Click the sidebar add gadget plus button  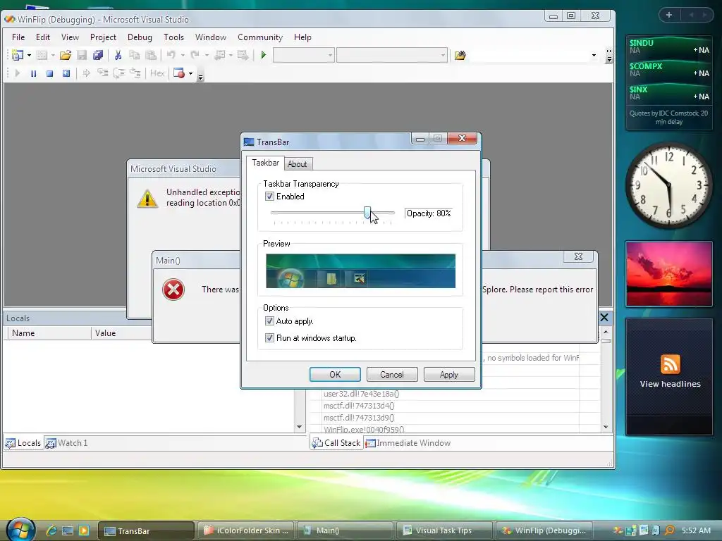coord(668,15)
